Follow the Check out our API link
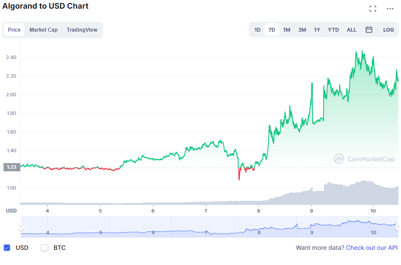The image size is (401, 265). [x=372, y=248]
